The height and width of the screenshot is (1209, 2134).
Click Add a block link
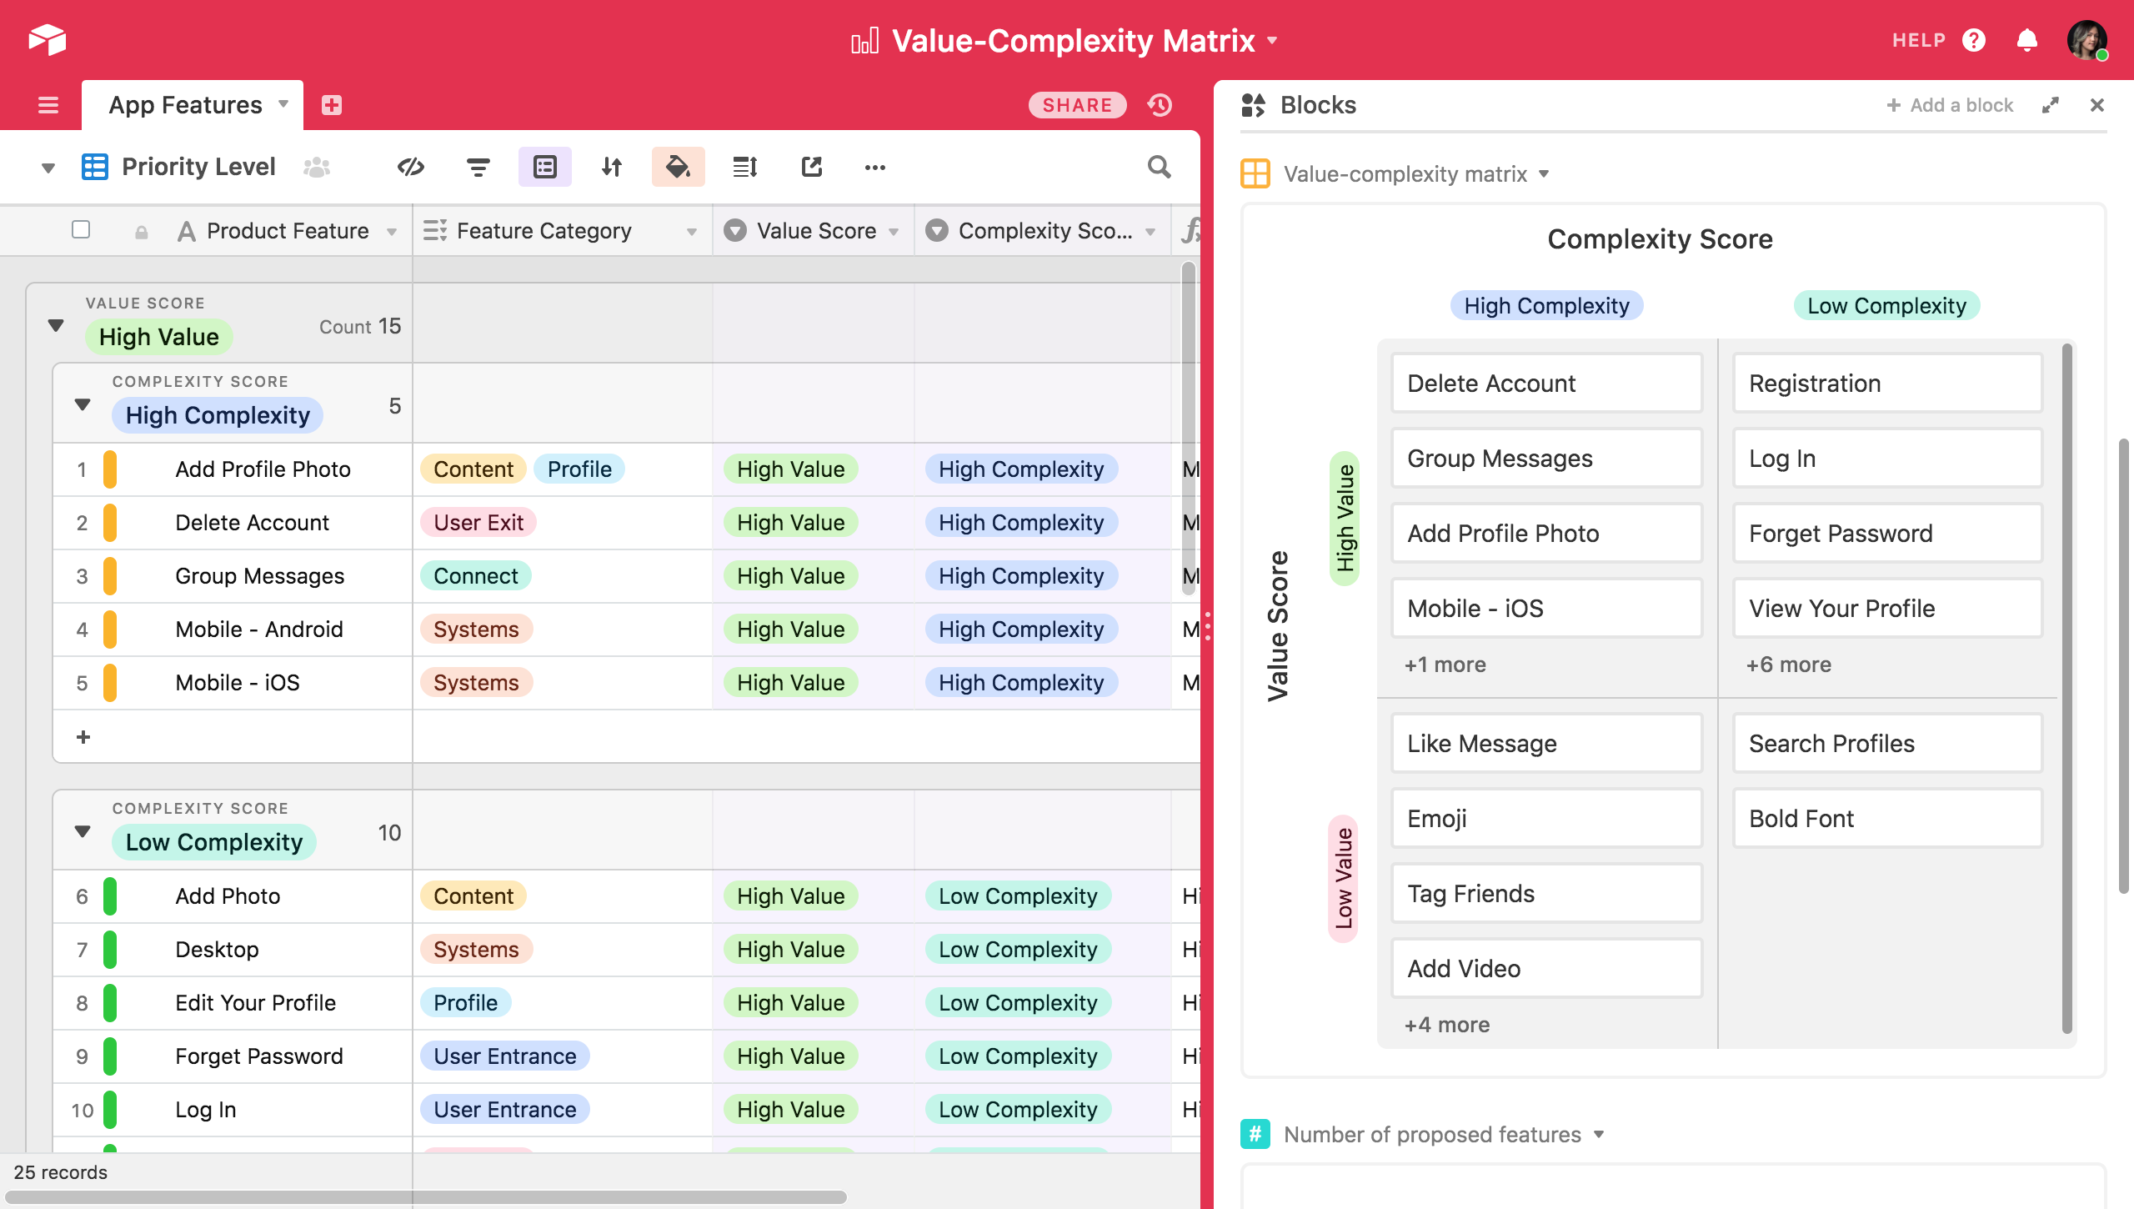tap(1949, 105)
